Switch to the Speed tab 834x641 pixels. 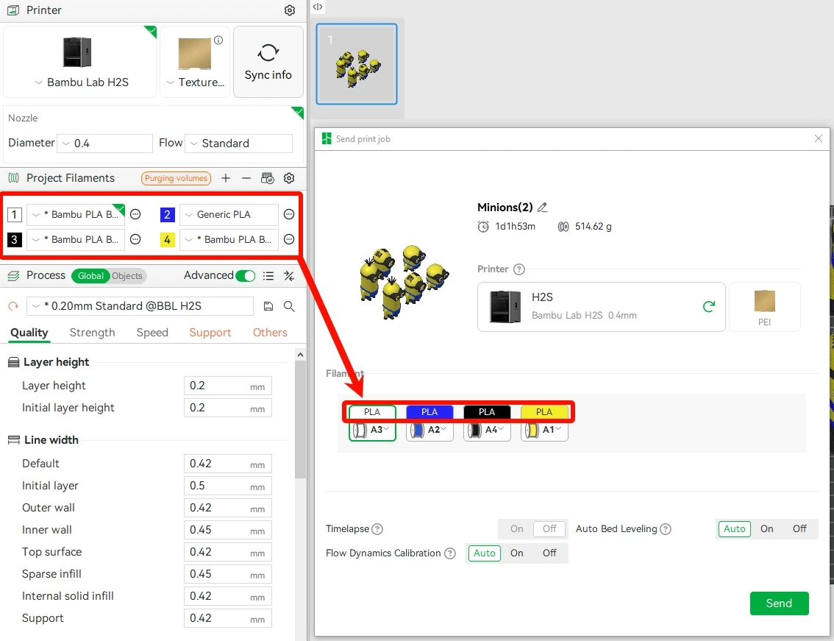152,333
